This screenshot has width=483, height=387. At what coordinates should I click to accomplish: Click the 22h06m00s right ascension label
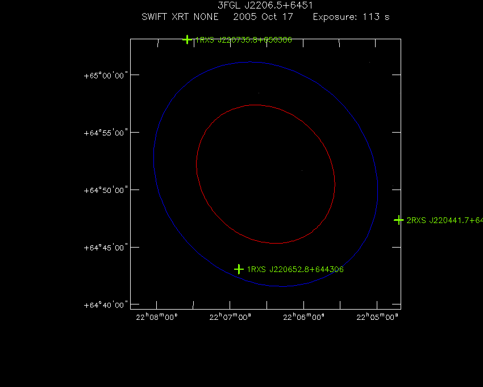(x=304, y=317)
